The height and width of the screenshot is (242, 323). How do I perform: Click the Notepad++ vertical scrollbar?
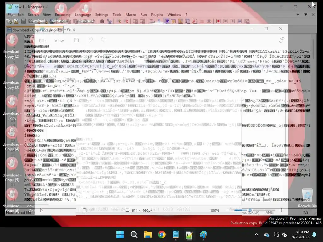[313, 49]
